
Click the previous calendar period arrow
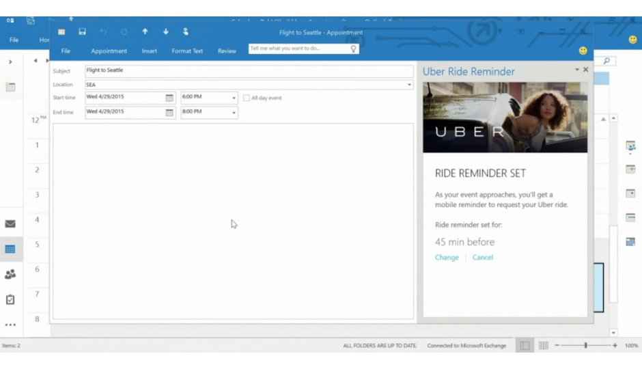click(x=36, y=61)
